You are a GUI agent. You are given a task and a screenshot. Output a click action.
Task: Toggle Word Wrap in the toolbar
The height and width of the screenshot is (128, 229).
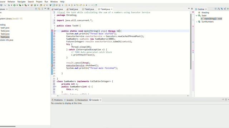[x=57, y=5]
